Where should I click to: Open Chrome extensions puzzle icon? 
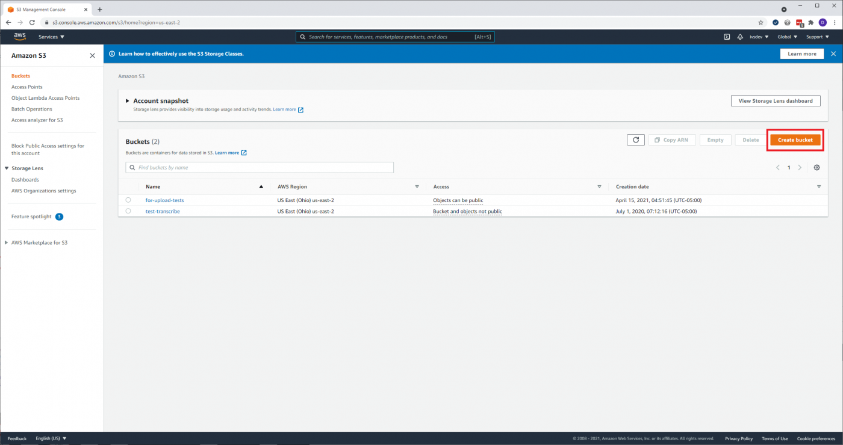pos(811,22)
